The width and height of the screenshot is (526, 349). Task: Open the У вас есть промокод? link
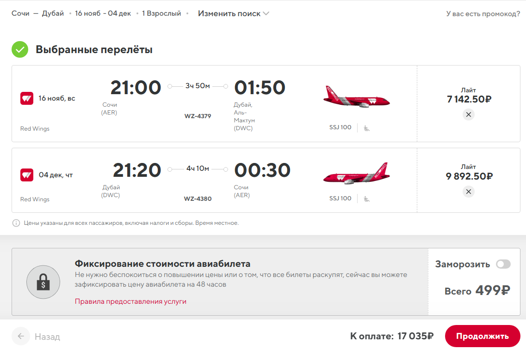(x=483, y=14)
